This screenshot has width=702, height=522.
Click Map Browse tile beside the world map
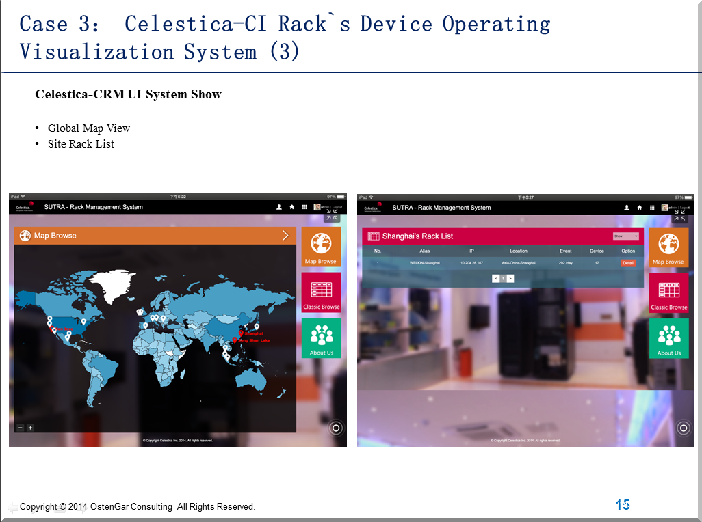[321, 247]
